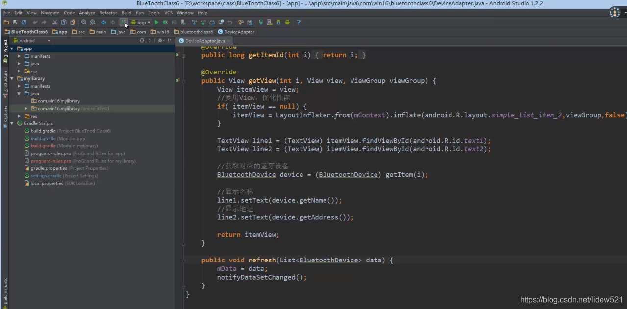Screen dimensions: 627x309
Task: Collapse the mylibrary module tree node
Action: pyautogui.click(x=12, y=78)
